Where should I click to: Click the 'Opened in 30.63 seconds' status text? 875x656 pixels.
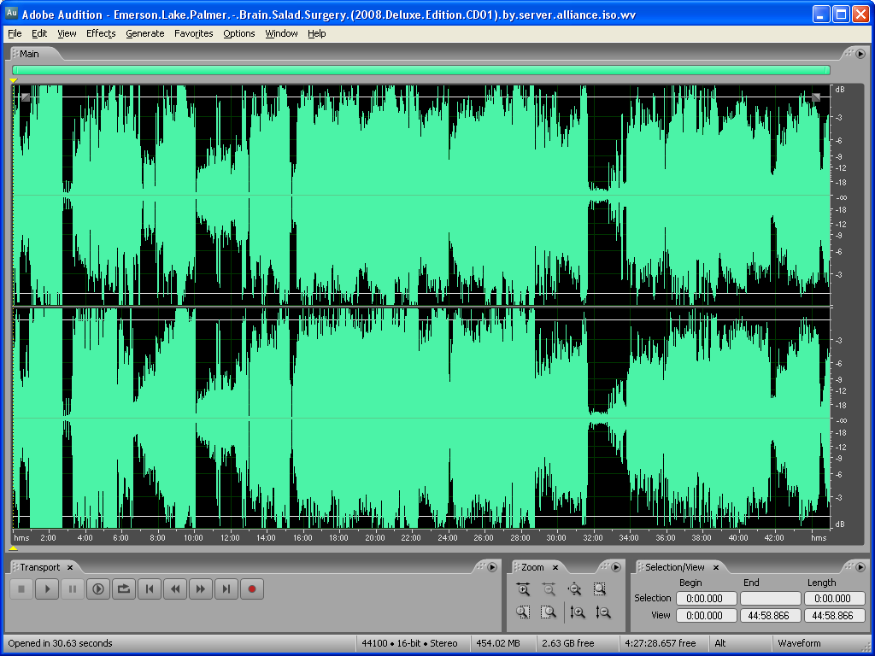click(x=61, y=643)
